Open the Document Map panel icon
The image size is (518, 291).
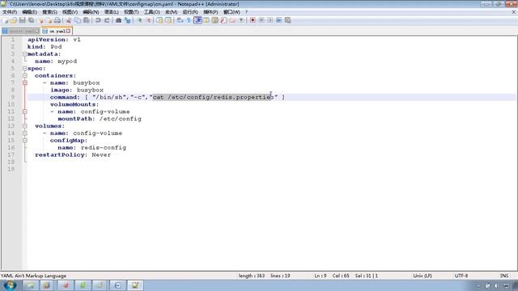tap(214, 20)
